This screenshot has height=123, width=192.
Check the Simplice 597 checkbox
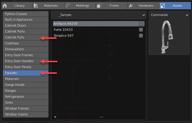(141, 36)
